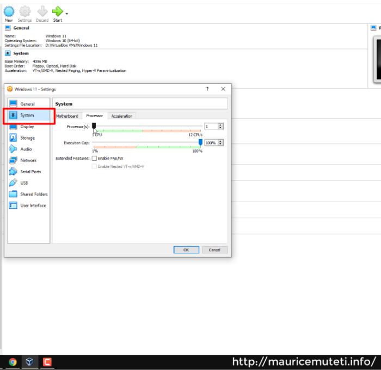Click the Audio speaker icon in the sidebar

pyautogui.click(x=13, y=149)
